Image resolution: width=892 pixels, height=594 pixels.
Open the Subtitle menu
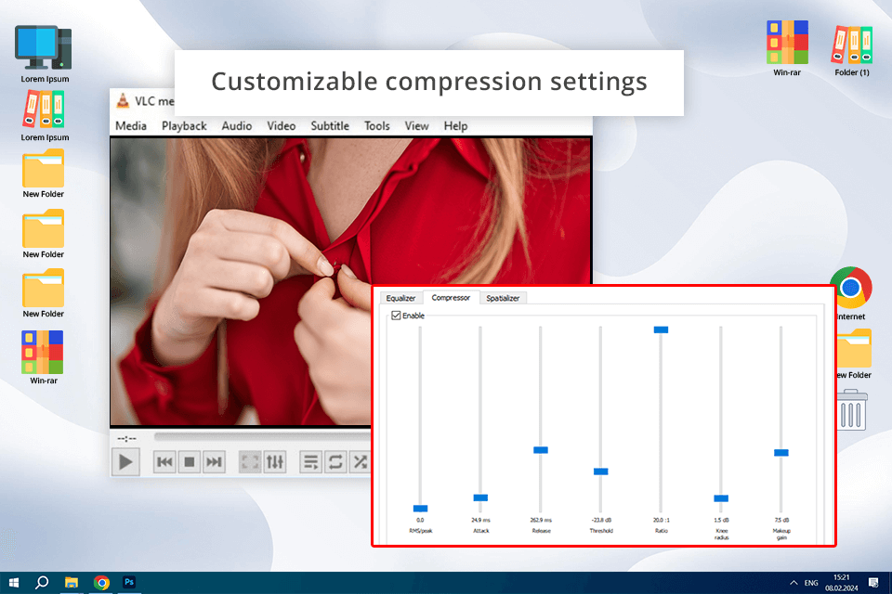tap(330, 126)
